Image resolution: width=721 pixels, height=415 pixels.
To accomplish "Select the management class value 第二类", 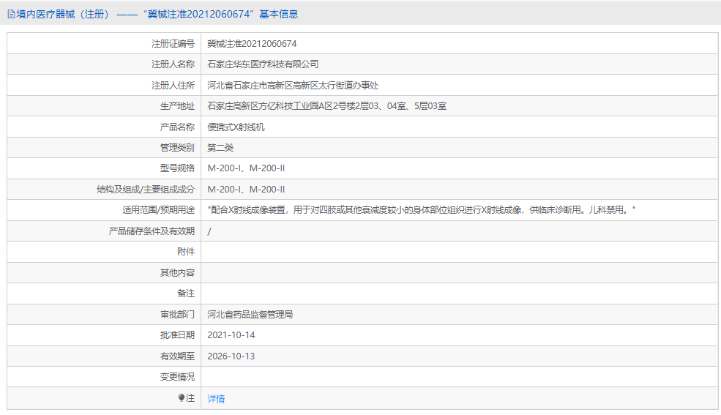I will [220, 148].
